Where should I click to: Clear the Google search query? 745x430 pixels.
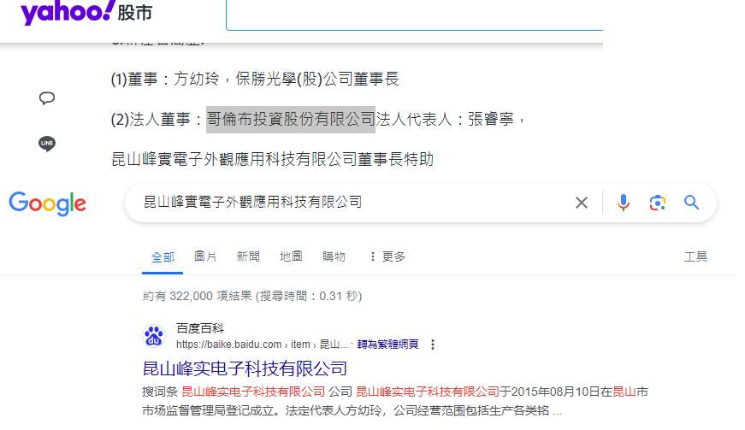tap(582, 203)
